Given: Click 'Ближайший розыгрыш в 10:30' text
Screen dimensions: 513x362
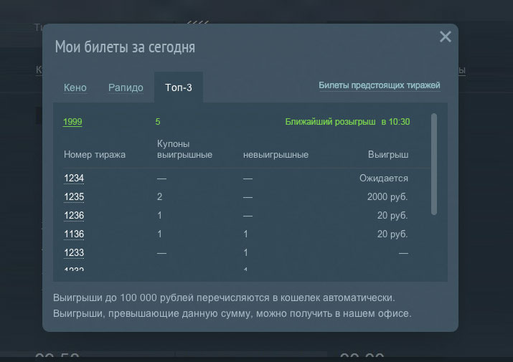Looking at the screenshot, I should pos(347,122).
